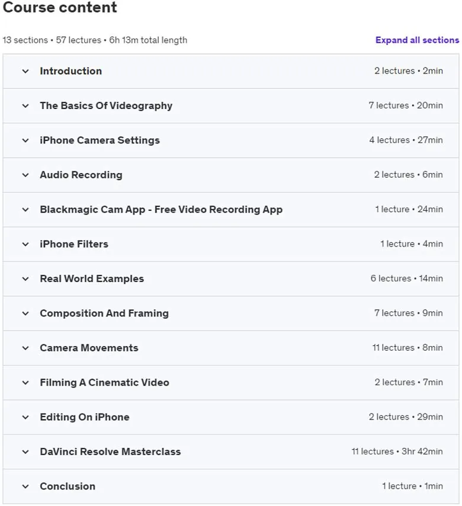
Task: Expand Composition And Framing chevron
Action: click(25, 313)
